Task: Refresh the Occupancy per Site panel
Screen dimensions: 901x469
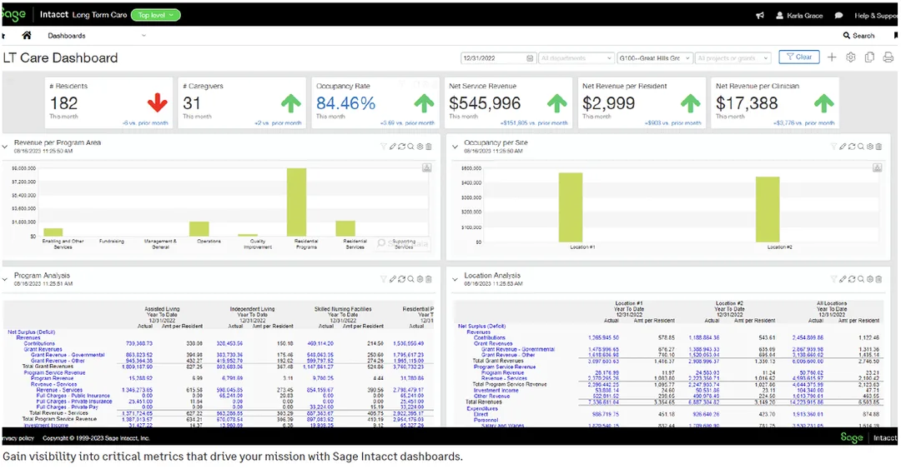Action: [852, 147]
